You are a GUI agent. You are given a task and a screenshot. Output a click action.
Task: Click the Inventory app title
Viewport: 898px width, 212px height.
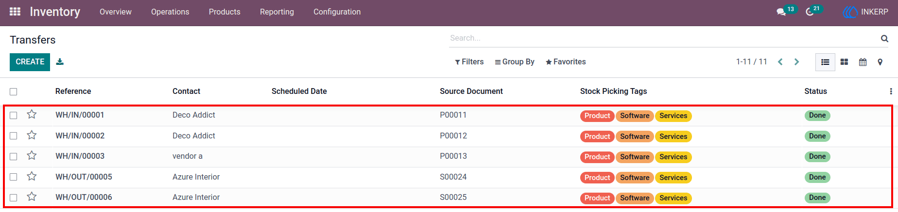[55, 12]
